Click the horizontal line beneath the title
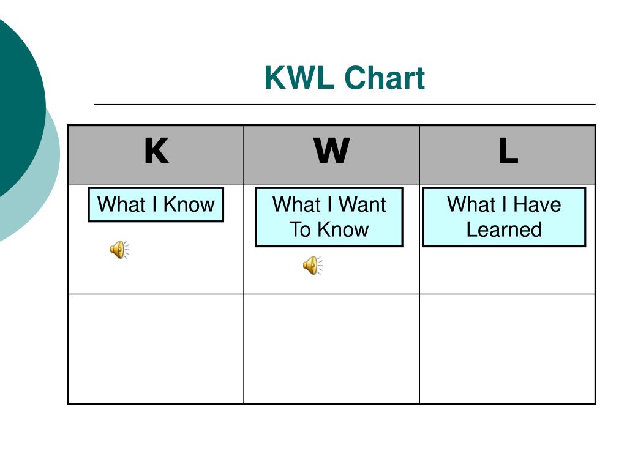This screenshot has height=470, width=627. (345, 104)
